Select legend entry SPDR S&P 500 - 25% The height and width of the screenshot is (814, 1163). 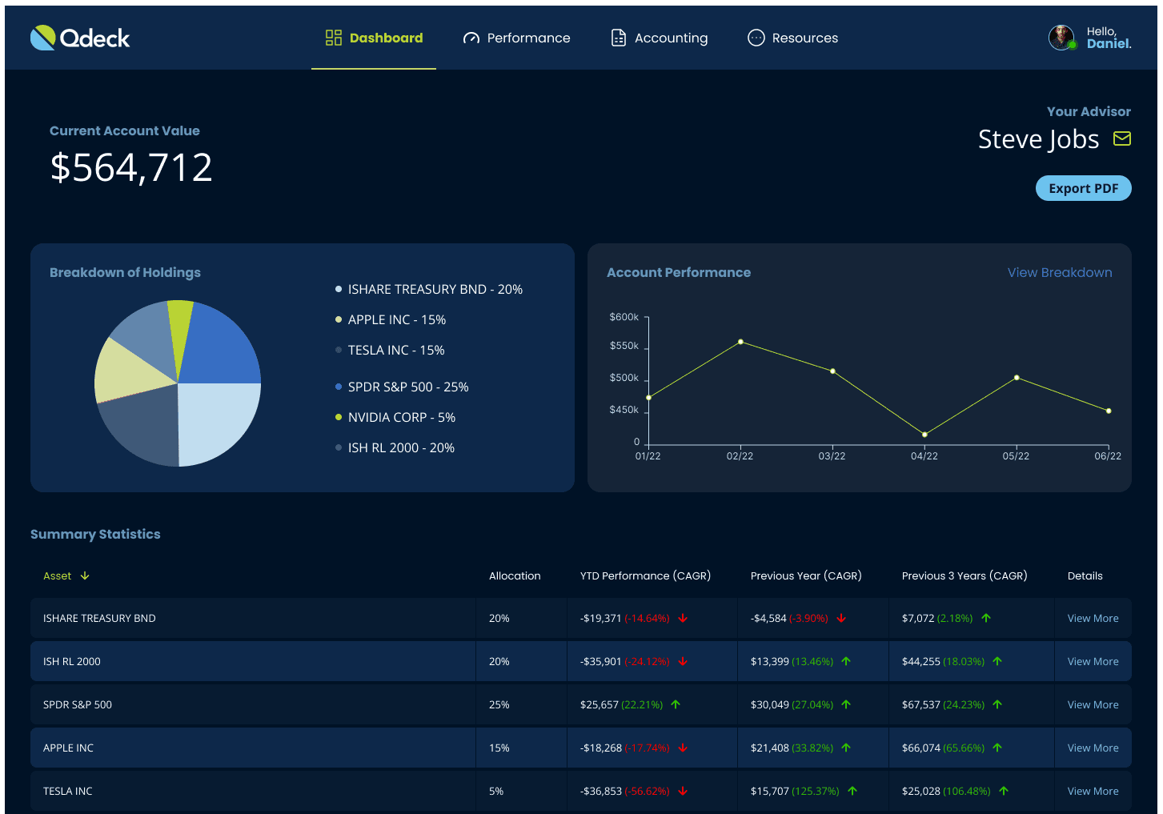coord(402,387)
